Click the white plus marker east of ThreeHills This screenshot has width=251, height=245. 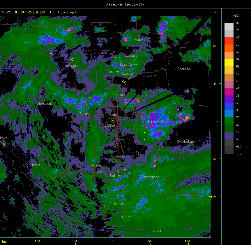coord(178,109)
